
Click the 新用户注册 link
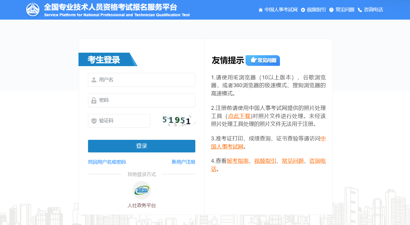pos(183,162)
